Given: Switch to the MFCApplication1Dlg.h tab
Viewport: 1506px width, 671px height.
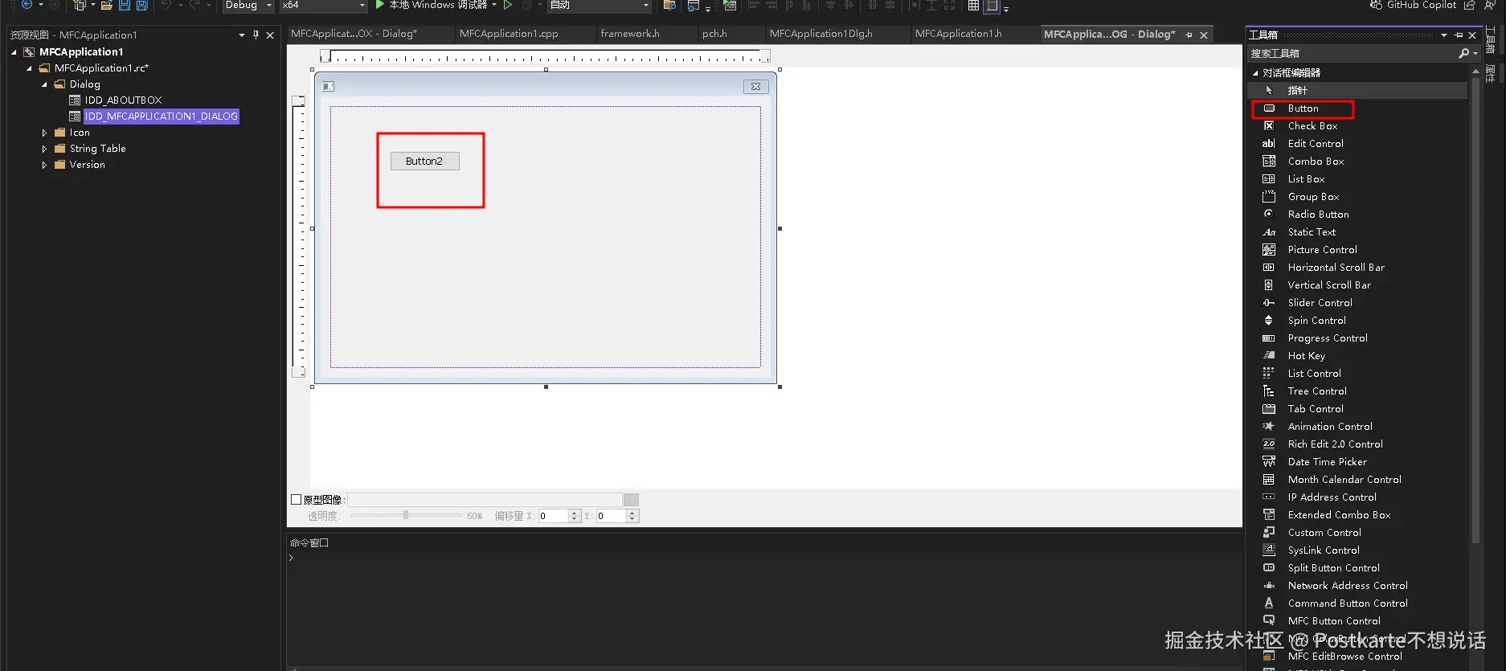Looking at the screenshot, I should tap(821, 34).
